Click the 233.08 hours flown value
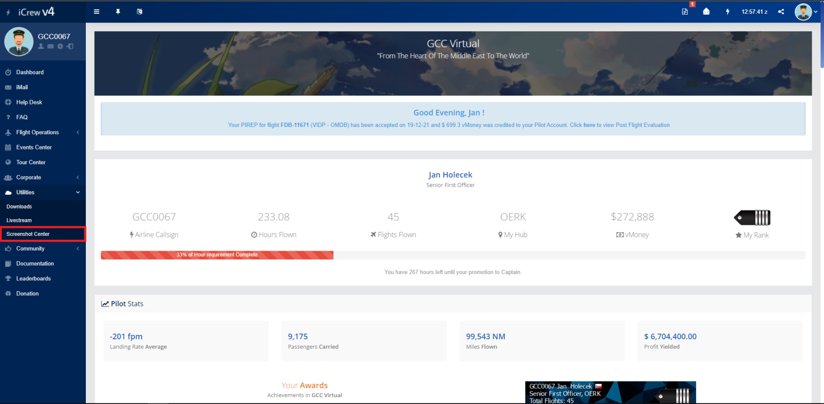The width and height of the screenshot is (824, 404). (x=274, y=217)
